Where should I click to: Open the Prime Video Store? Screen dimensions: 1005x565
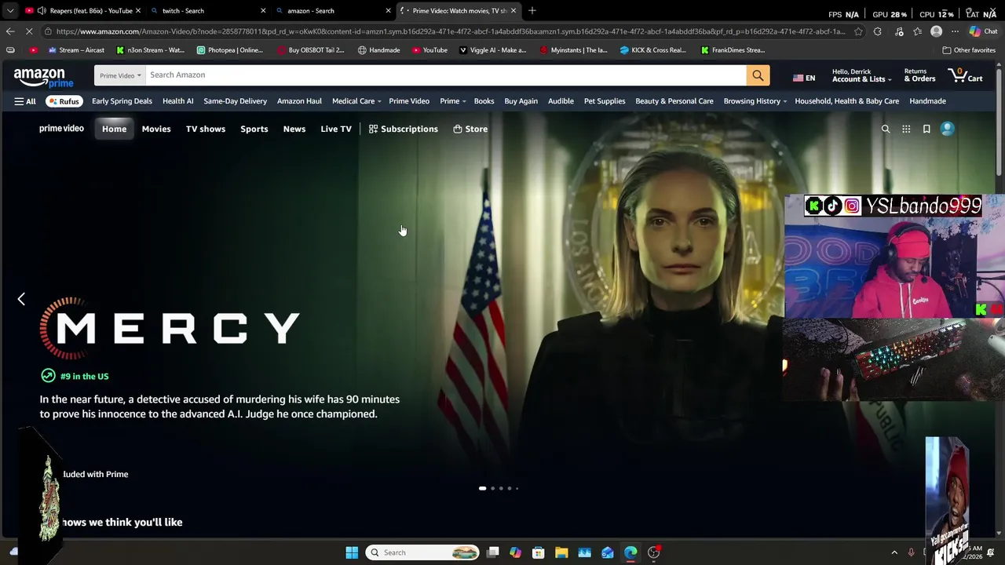click(470, 129)
